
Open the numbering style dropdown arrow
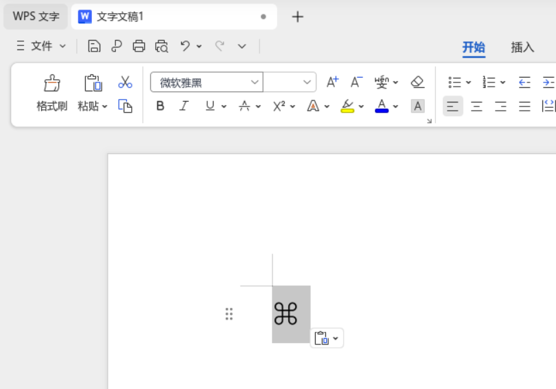click(x=503, y=82)
